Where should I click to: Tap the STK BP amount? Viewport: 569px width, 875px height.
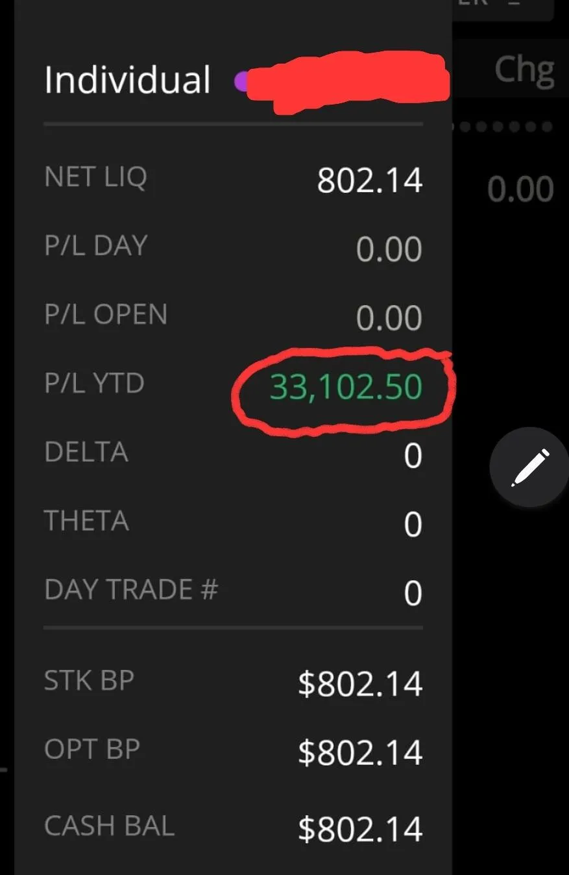(x=360, y=684)
